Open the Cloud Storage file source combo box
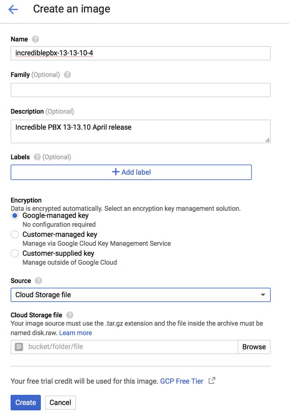289x418 pixels. [141, 295]
